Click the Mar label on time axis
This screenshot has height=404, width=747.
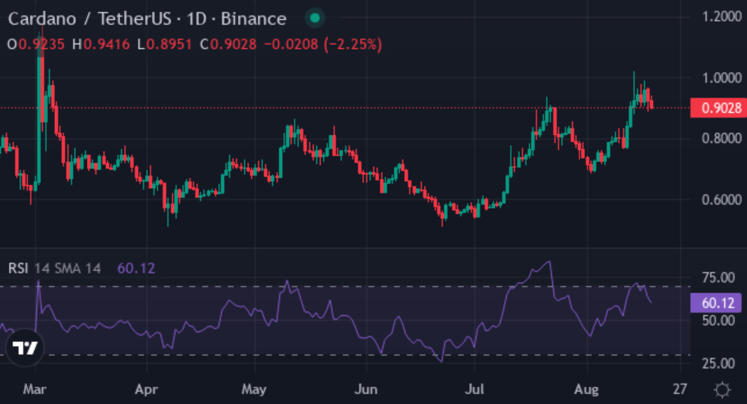click(x=35, y=389)
